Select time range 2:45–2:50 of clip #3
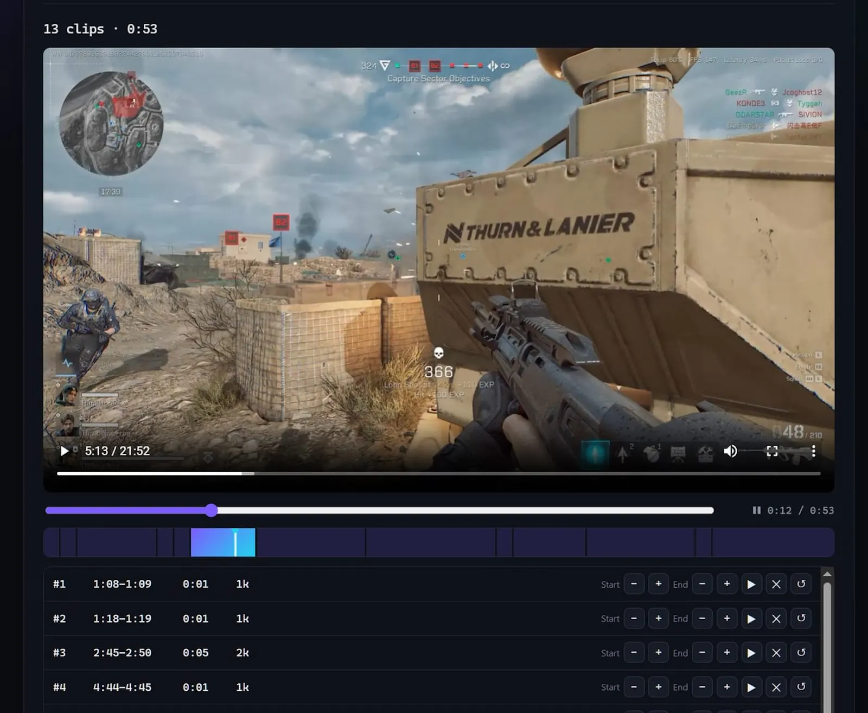The width and height of the screenshot is (868, 713). click(x=122, y=653)
